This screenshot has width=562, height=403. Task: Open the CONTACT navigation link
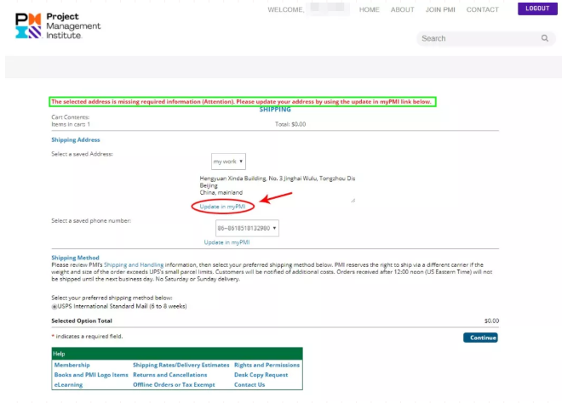483,10
